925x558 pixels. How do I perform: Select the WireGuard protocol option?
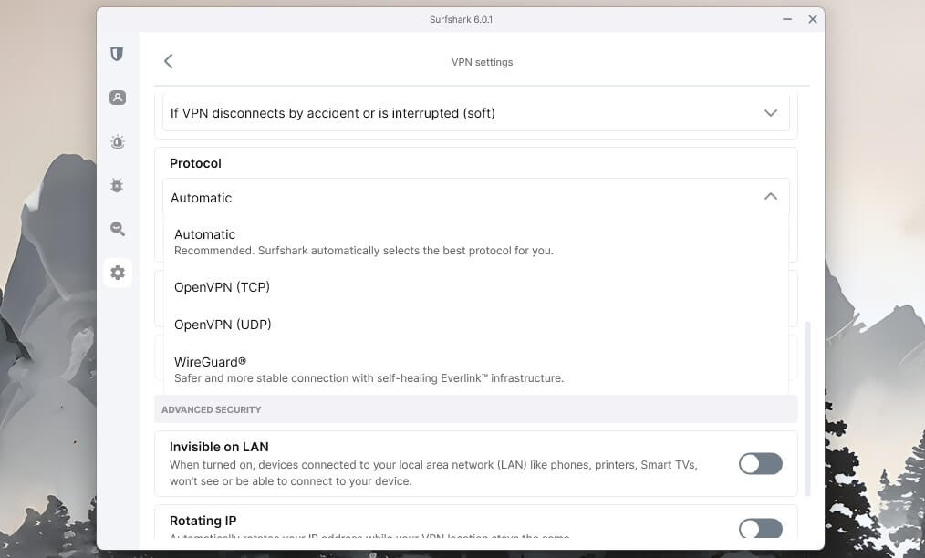[475, 369]
